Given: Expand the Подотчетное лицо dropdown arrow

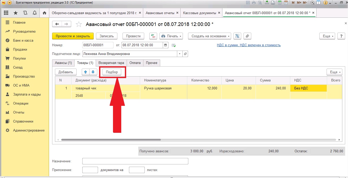Looking at the screenshot, I should point(180,54).
